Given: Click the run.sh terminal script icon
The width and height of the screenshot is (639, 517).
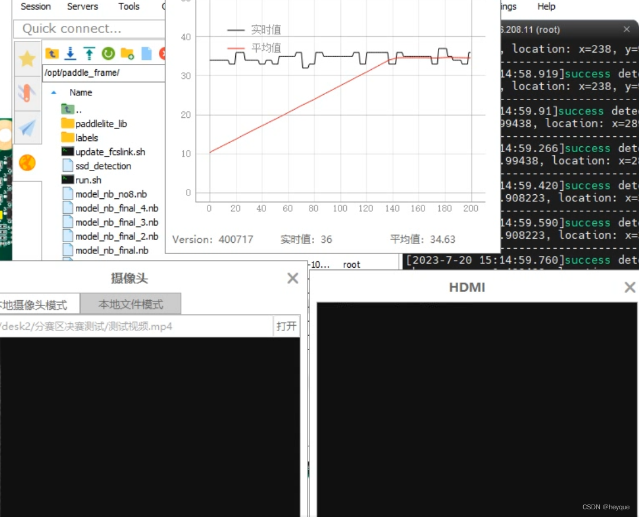Looking at the screenshot, I should point(68,179).
